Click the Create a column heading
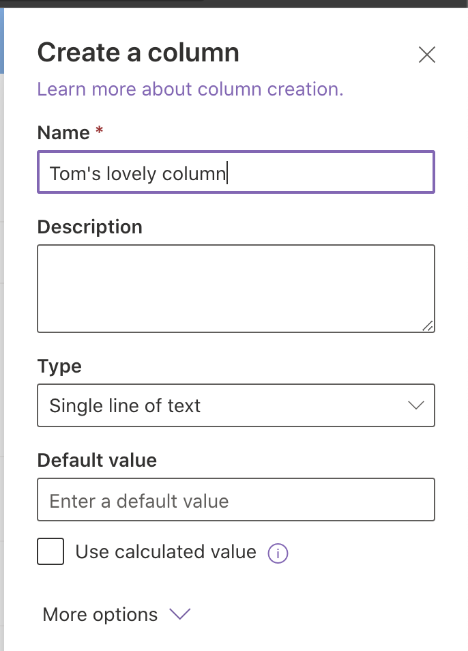Viewport: 468px width, 651px height. (138, 53)
